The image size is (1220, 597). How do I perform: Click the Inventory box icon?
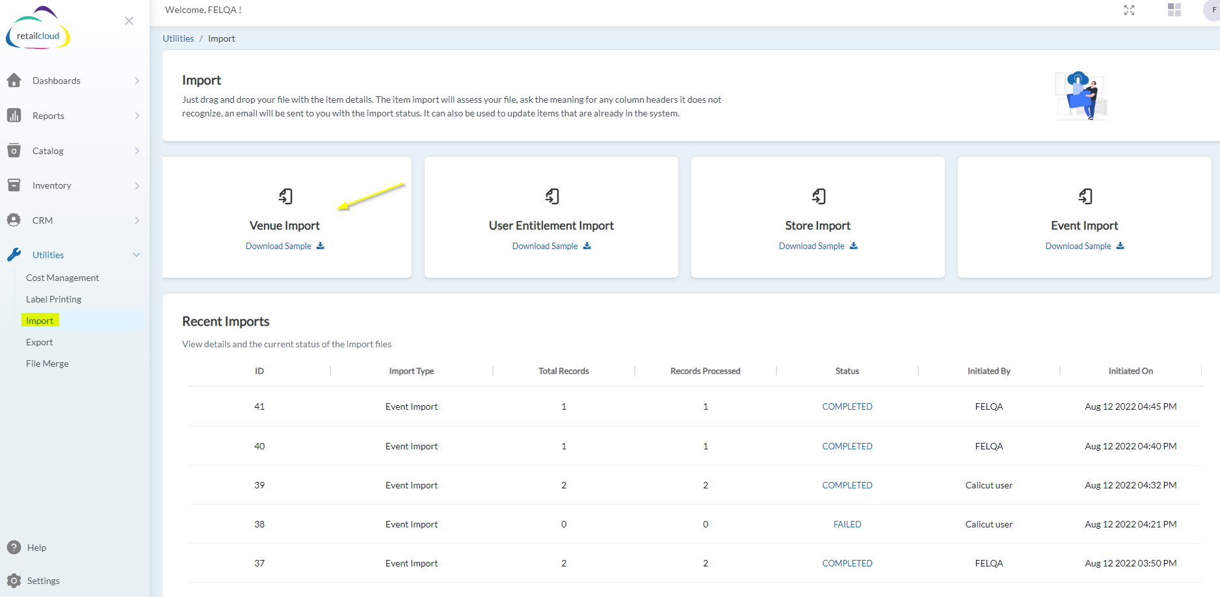(14, 185)
